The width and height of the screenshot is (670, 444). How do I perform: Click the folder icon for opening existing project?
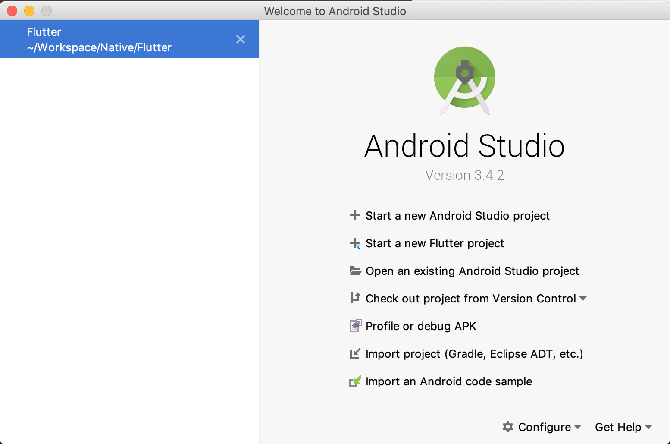coord(355,271)
